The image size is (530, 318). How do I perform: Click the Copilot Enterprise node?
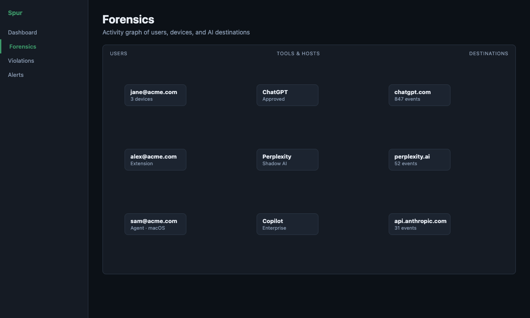[288, 224]
